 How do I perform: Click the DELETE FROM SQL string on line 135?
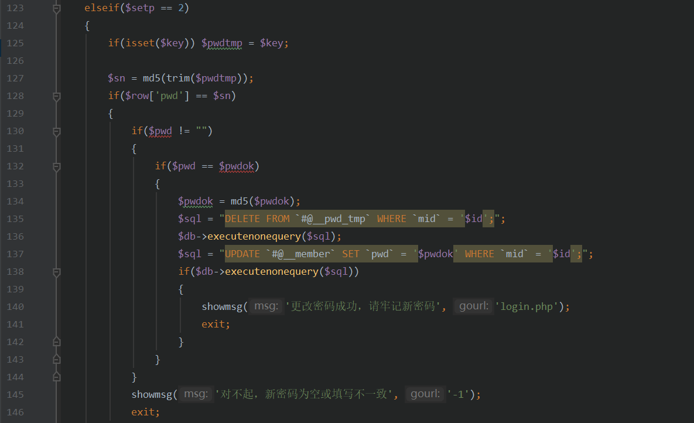point(359,219)
